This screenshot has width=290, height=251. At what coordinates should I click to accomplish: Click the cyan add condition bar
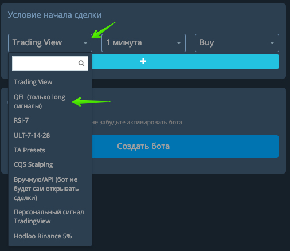point(186,61)
